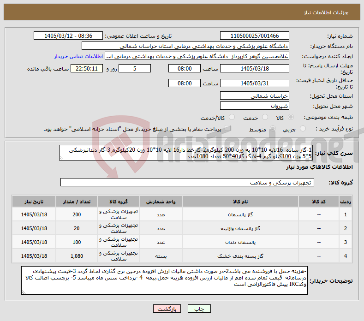
Task: Click the نام کالا column header
Action: coord(240,202)
